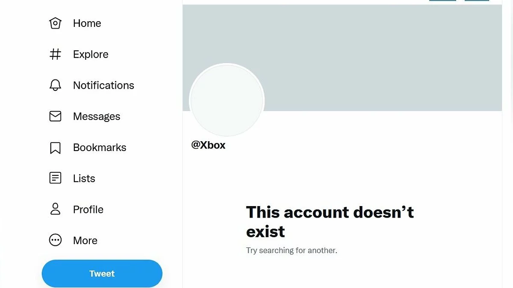The image size is (513, 288).
Task: Select the Notifications text in sidebar
Action: pos(103,85)
